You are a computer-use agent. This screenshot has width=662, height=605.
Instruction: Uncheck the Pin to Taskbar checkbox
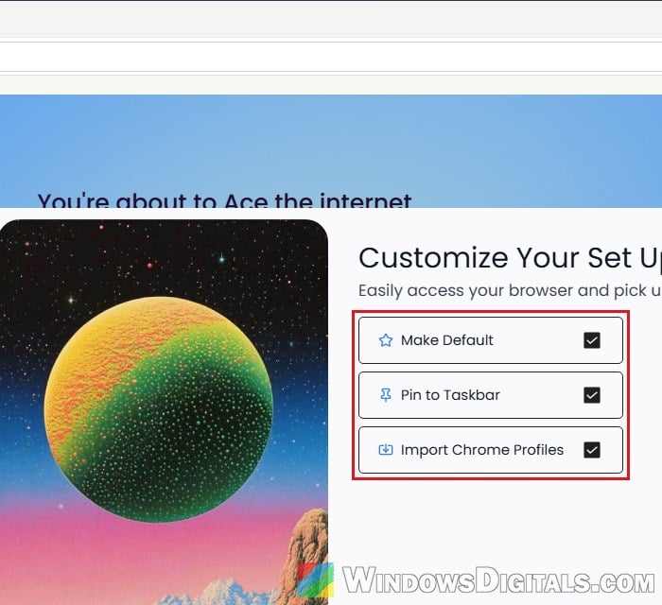[x=591, y=395]
